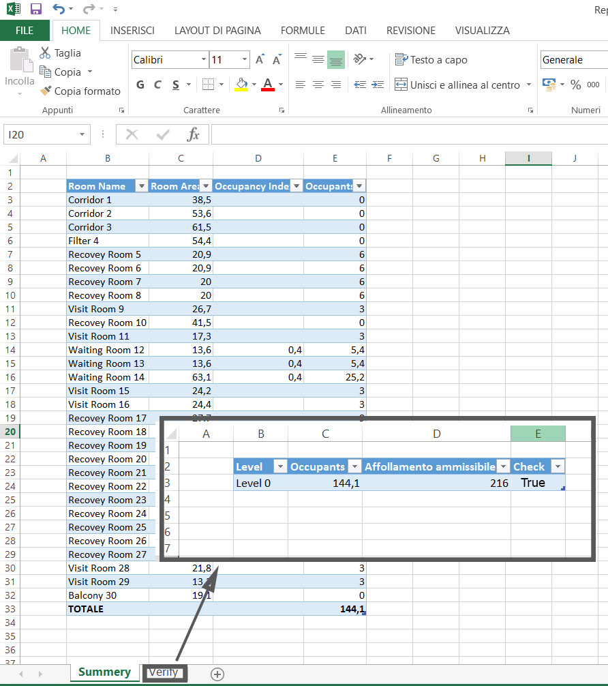
Task: Open the FILE tab
Action: (x=25, y=30)
